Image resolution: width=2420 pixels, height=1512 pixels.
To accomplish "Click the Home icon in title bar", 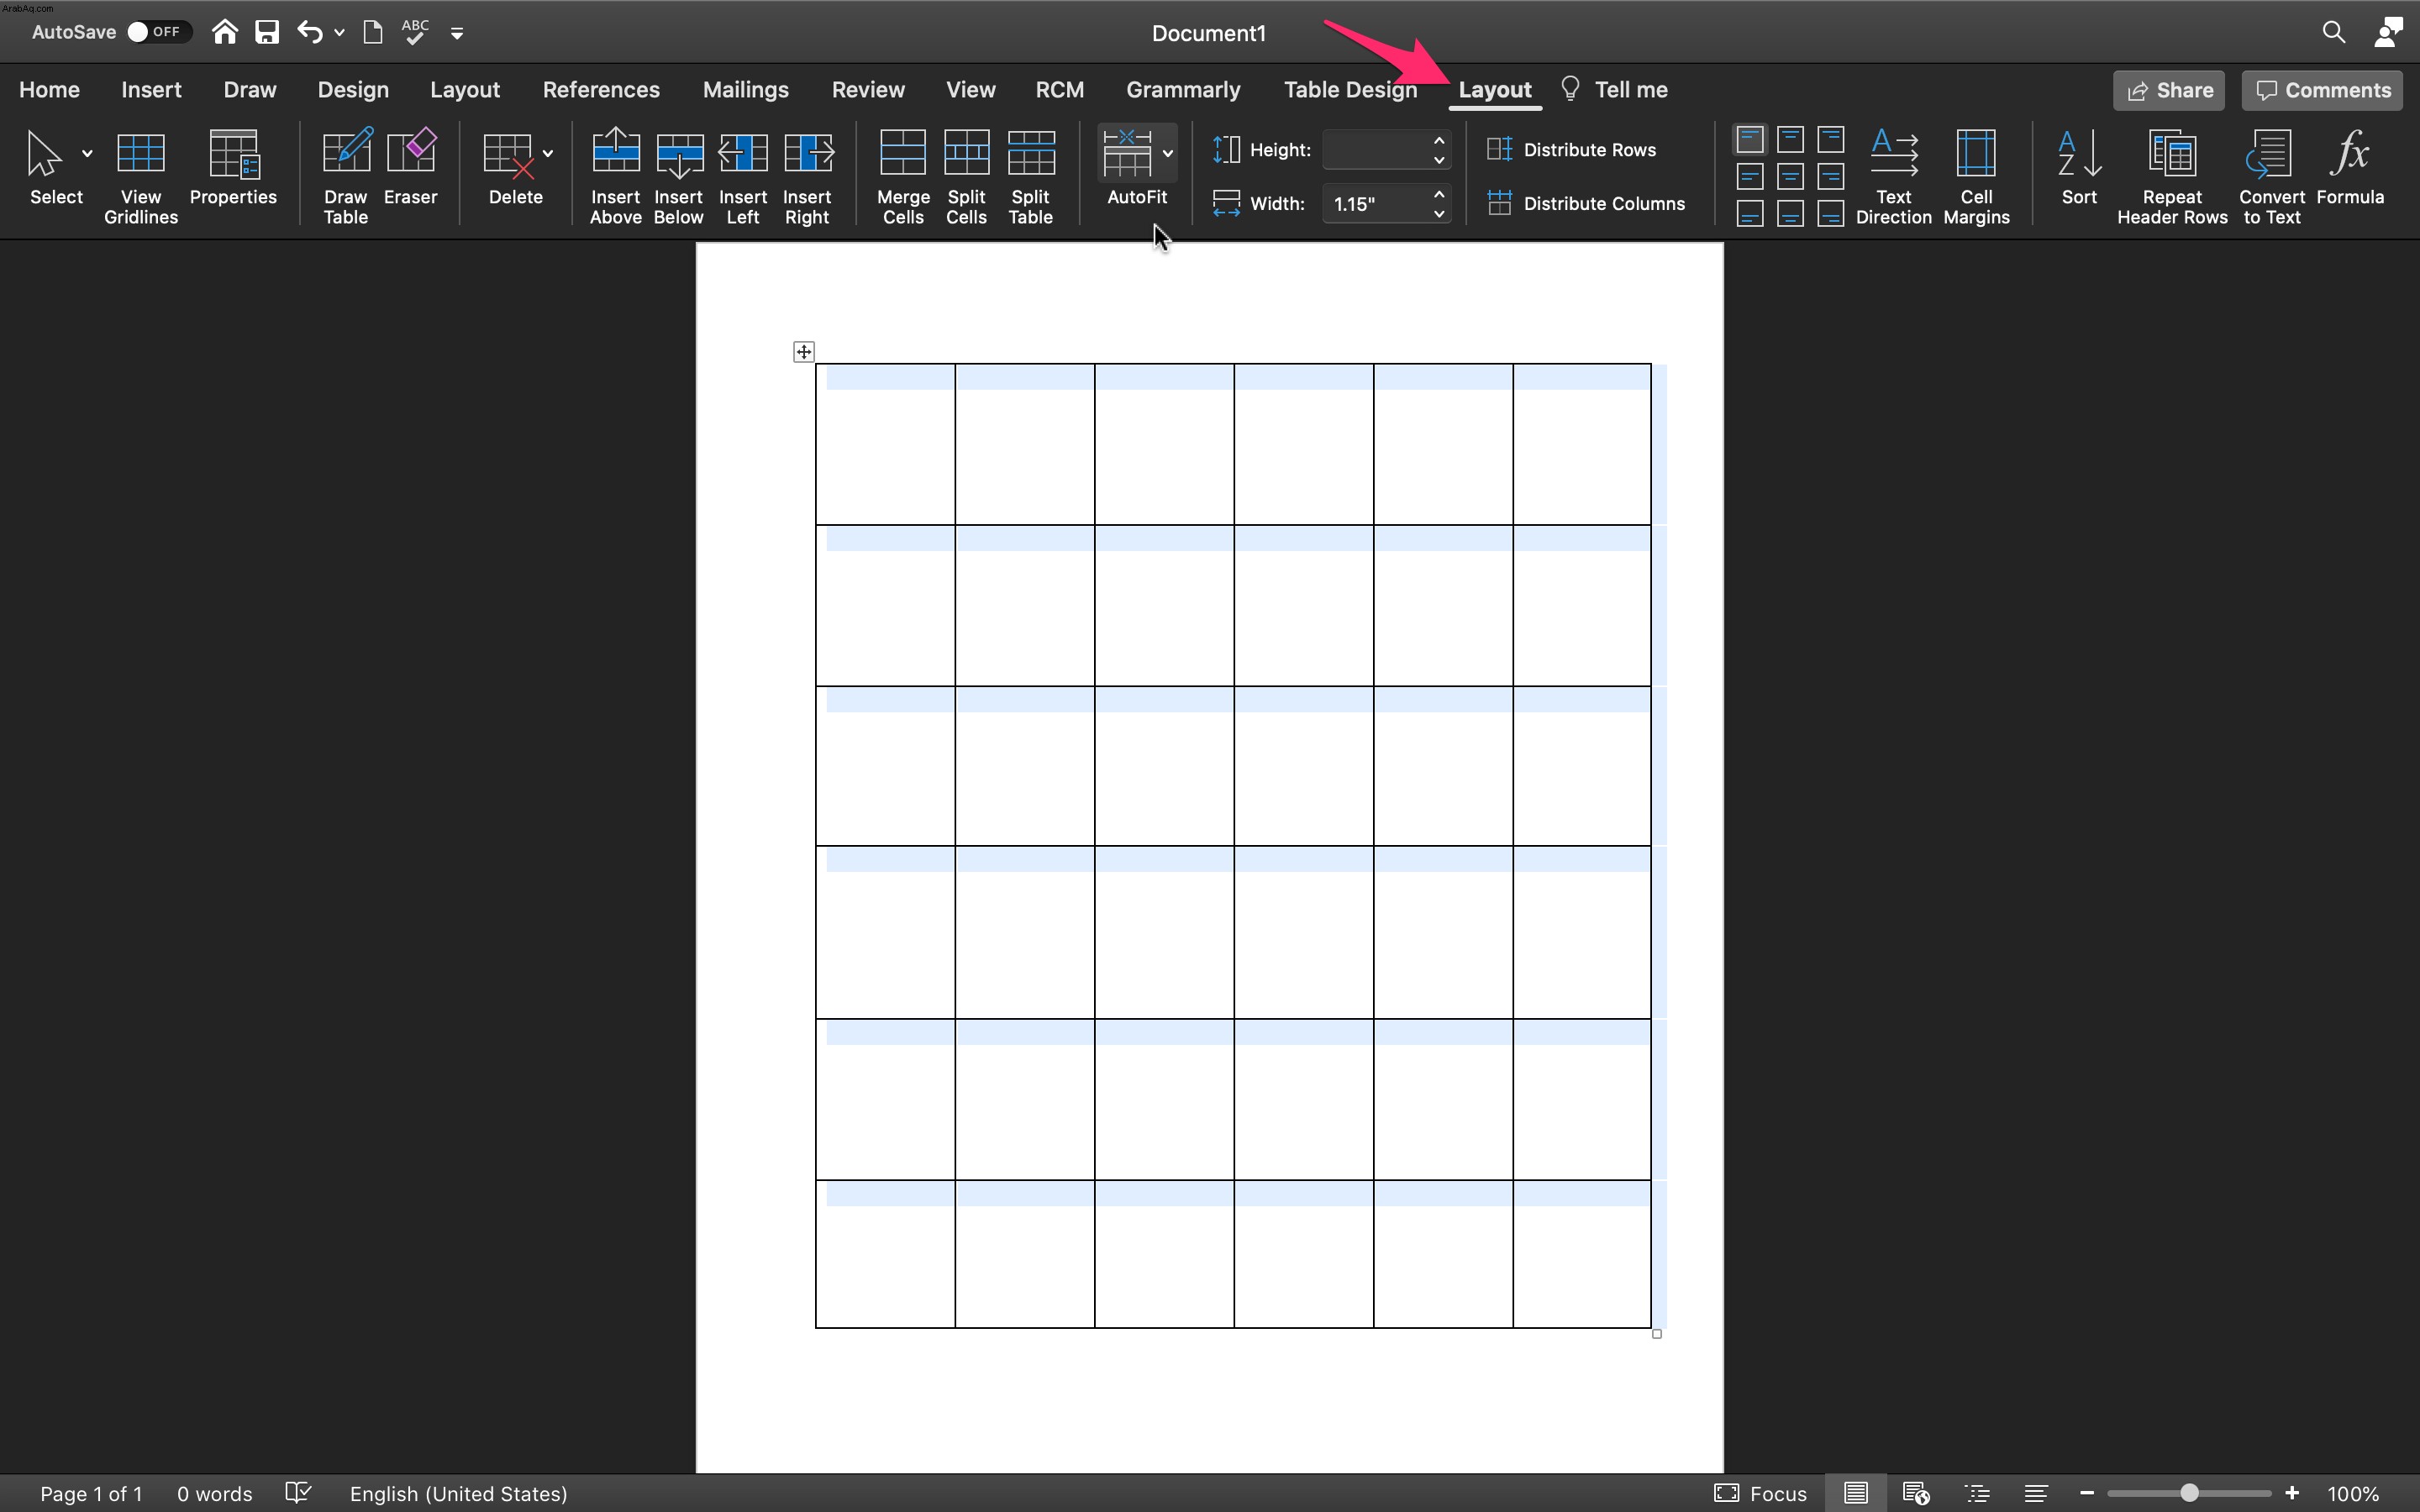I will [x=225, y=32].
